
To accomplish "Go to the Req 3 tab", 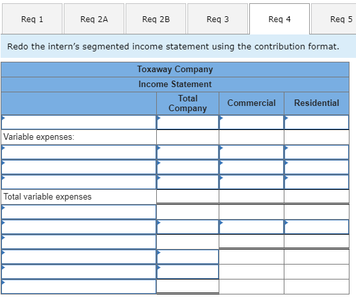I will (217, 19).
